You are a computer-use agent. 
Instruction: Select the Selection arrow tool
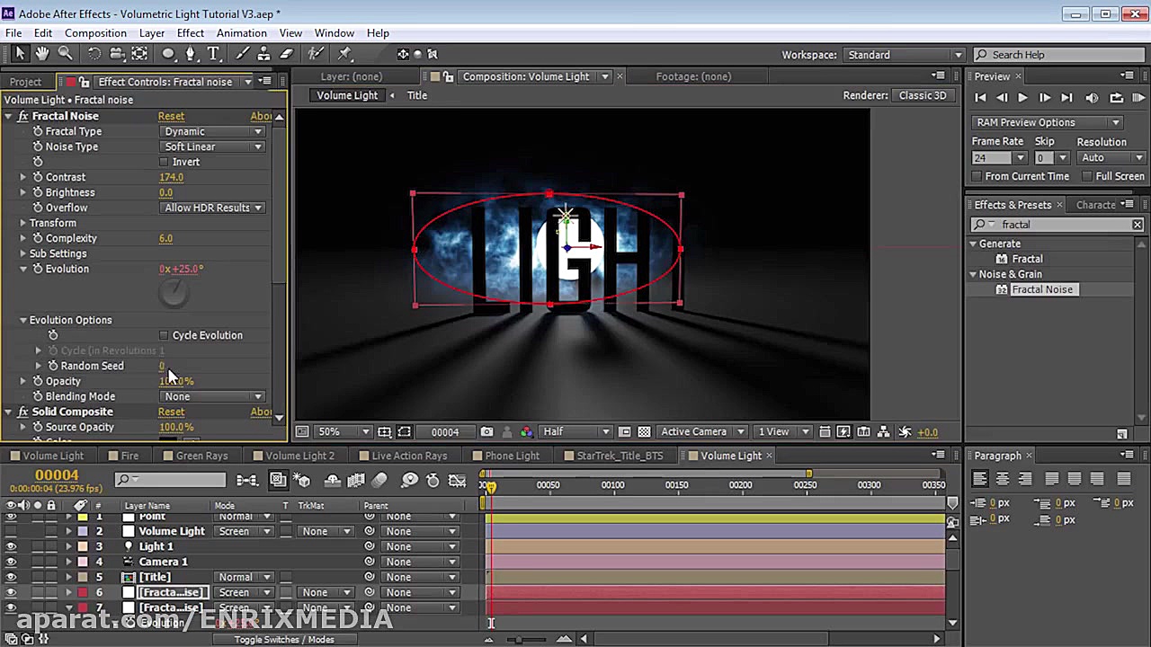click(20, 54)
